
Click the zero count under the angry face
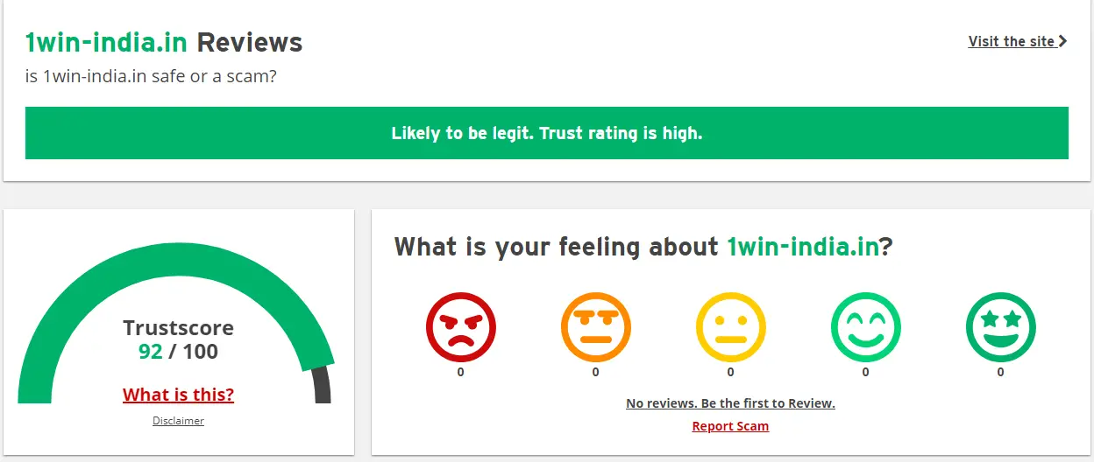pyautogui.click(x=460, y=372)
